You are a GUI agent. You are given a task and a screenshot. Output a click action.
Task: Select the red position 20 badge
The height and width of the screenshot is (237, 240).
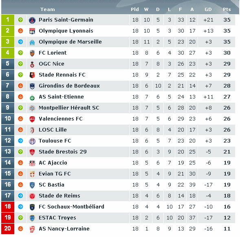tap(8, 228)
